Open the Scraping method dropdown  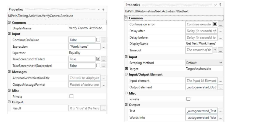(204, 63)
